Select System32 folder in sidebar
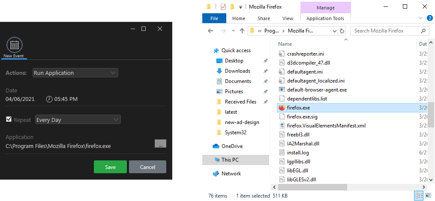Viewport: 435px width, 201px height. 236,132
